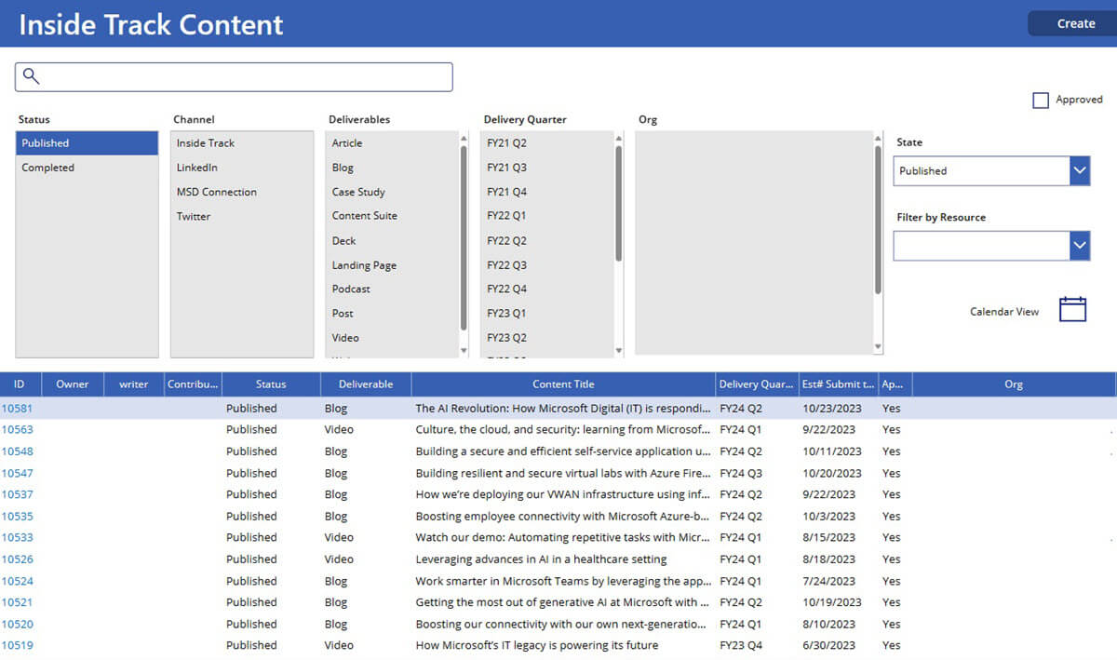Click the submit date 6/30/2023
Image resolution: width=1117 pixels, height=660 pixels.
pyautogui.click(x=828, y=645)
